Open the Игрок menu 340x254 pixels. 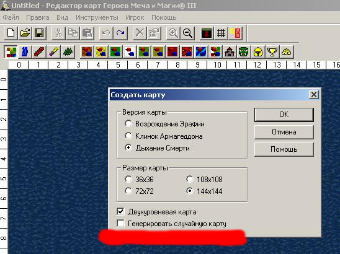135,17
